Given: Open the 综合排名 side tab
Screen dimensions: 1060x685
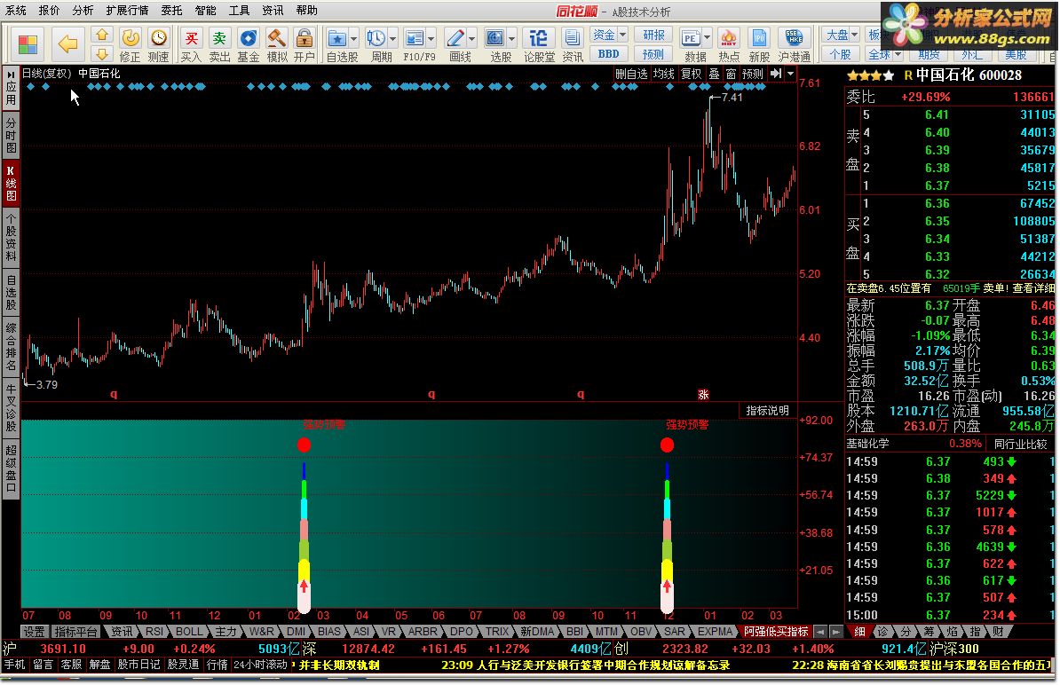Looking at the screenshot, I should coord(11,347).
